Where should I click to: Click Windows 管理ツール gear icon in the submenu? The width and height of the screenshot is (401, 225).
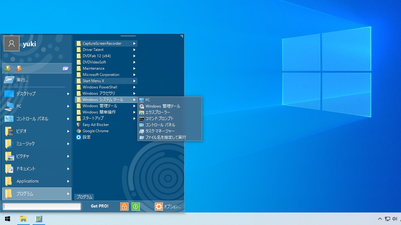pos(142,106)
